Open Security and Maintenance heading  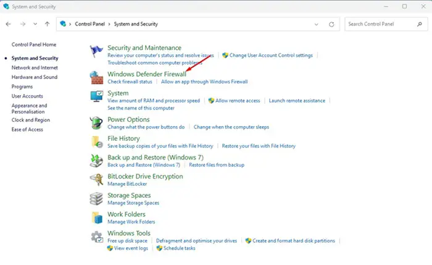[144, 48]
